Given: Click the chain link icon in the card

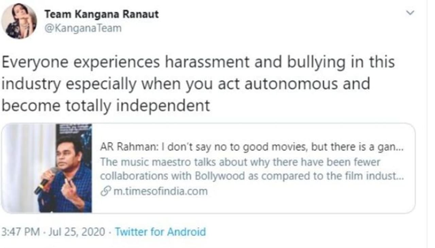Looking at the screenshot, I should (x=104, y=191).
